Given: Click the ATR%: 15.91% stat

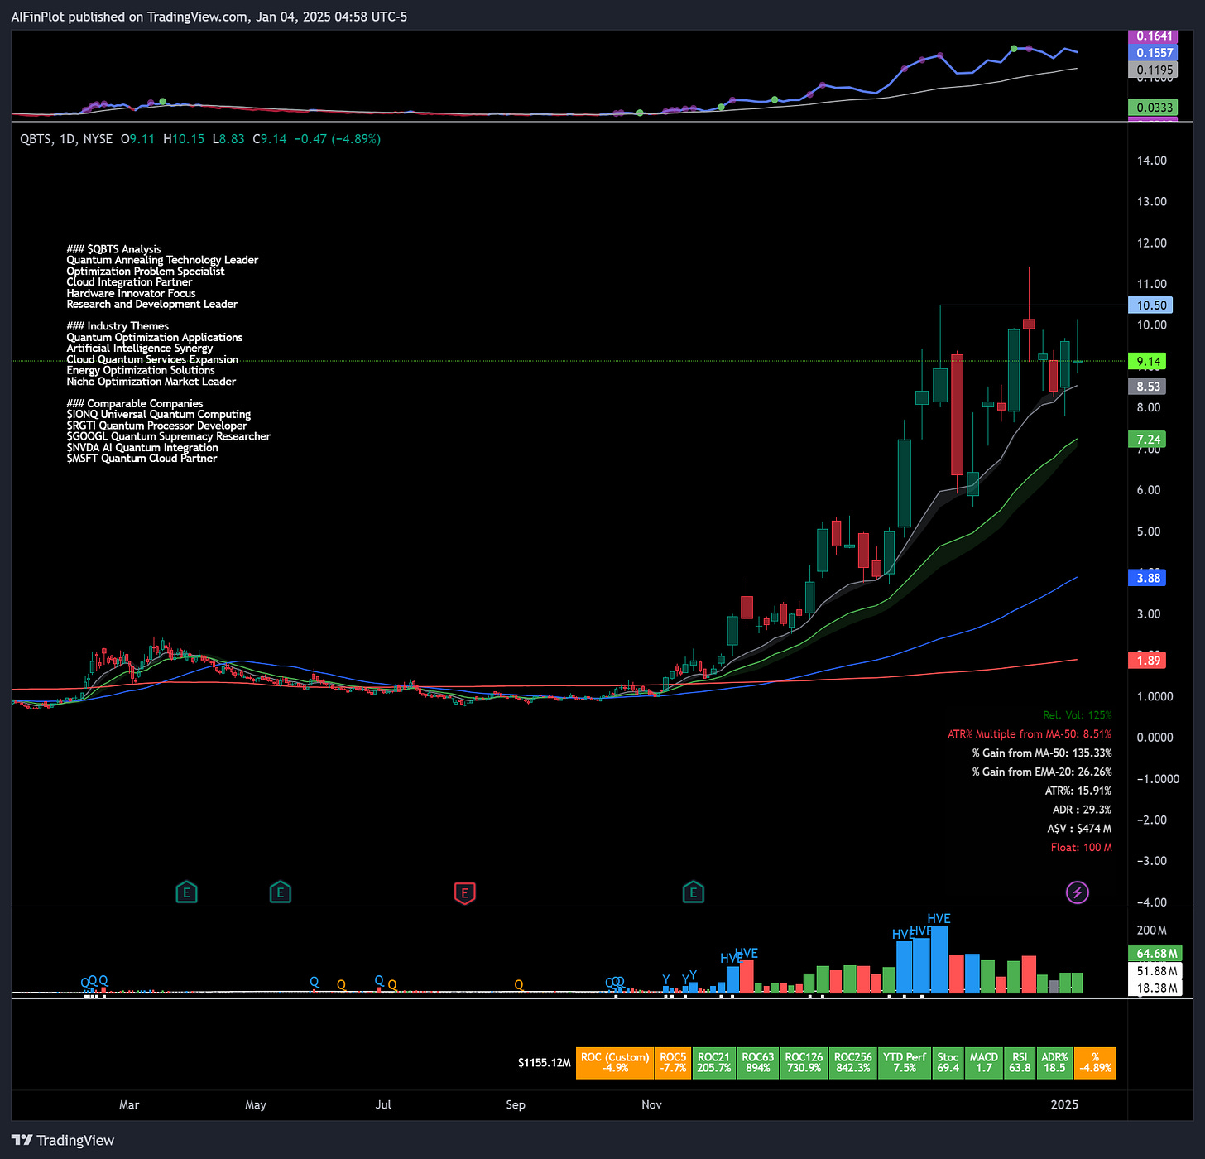Looking at the screenshot, I should click(x=1078, y=791).
